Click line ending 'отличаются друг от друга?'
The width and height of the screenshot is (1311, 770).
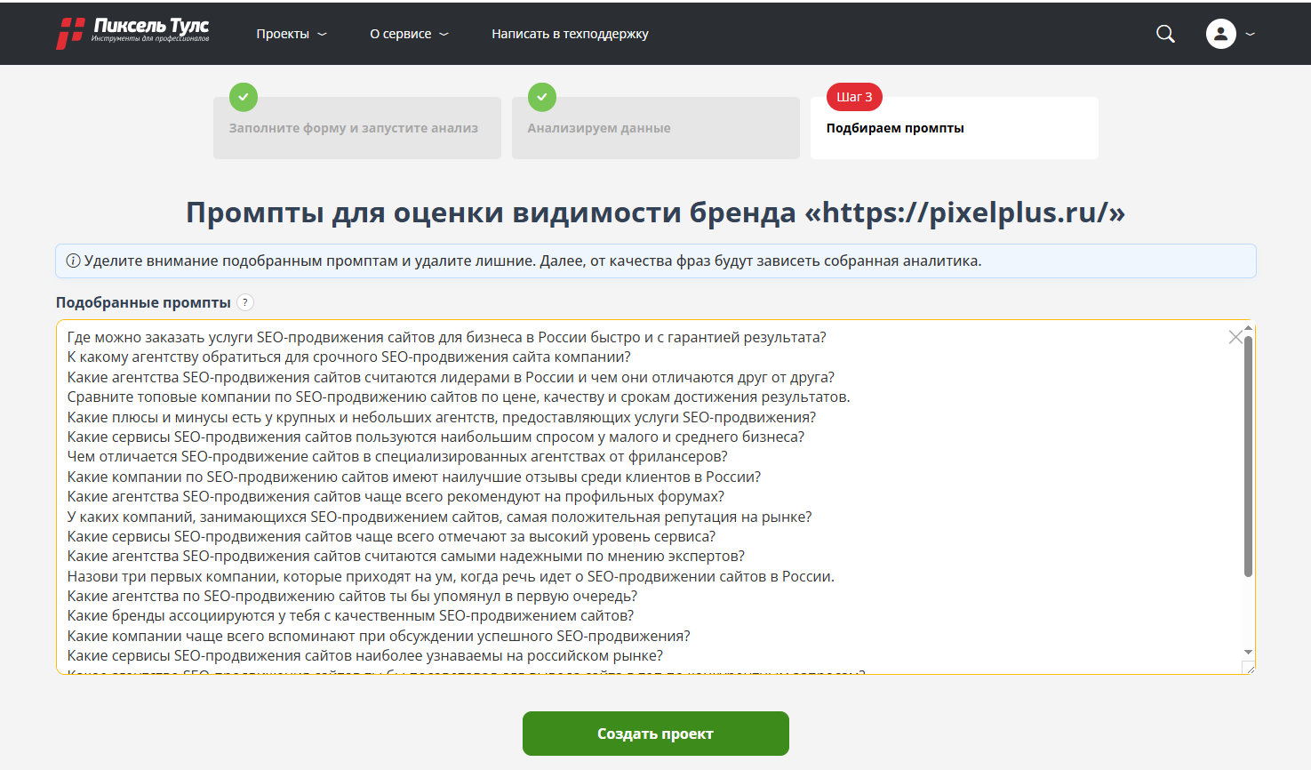(451, 377)
